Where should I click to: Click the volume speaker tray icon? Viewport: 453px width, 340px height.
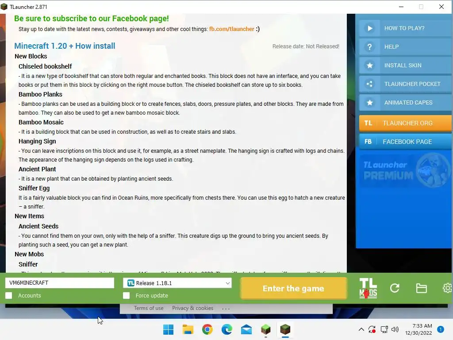click(395, 329)
